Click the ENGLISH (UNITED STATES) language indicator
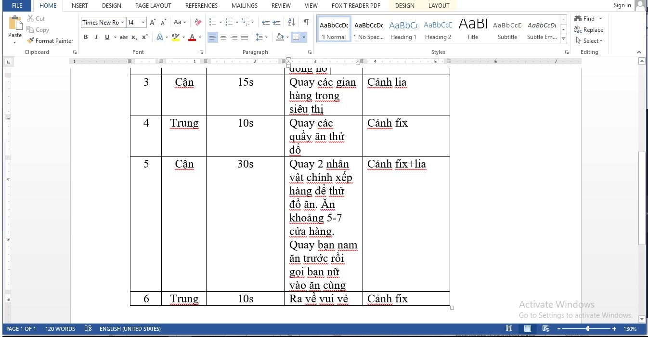 130,329
